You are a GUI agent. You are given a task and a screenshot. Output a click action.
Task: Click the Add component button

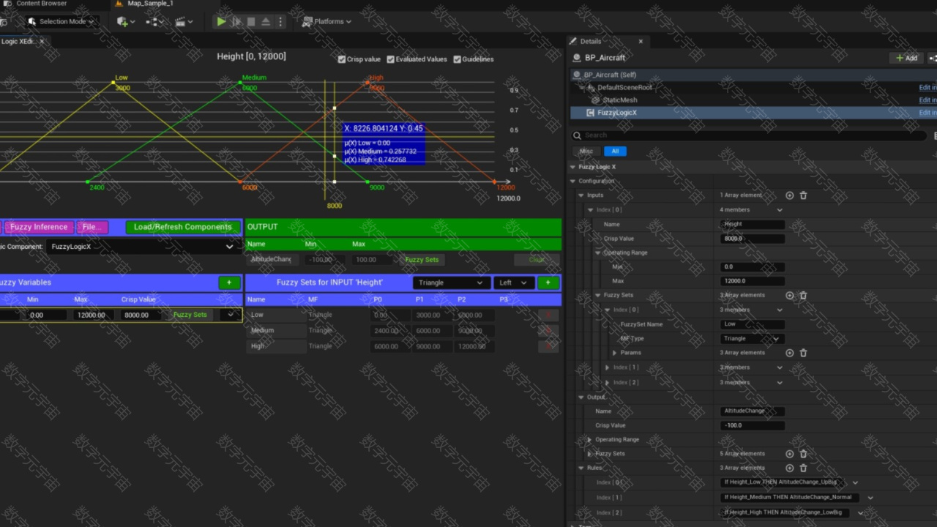[906, 58]
